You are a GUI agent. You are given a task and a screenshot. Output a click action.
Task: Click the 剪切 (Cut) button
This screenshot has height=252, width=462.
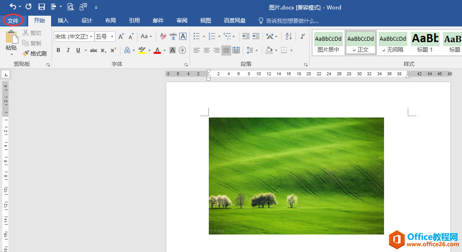[32, 33]
